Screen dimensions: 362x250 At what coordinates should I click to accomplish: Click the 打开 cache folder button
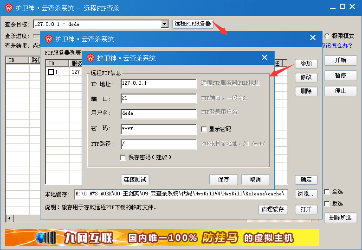306,209
